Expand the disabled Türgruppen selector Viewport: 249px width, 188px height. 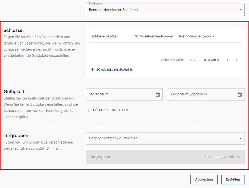(x=165, y=157)
